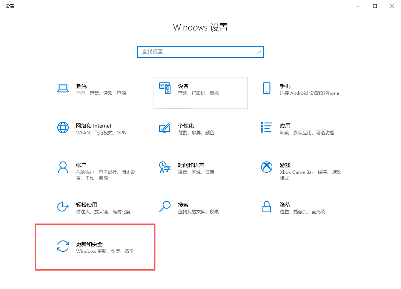Click the magnifier icon in search box

pyautogui.click(x=258, y=52)
